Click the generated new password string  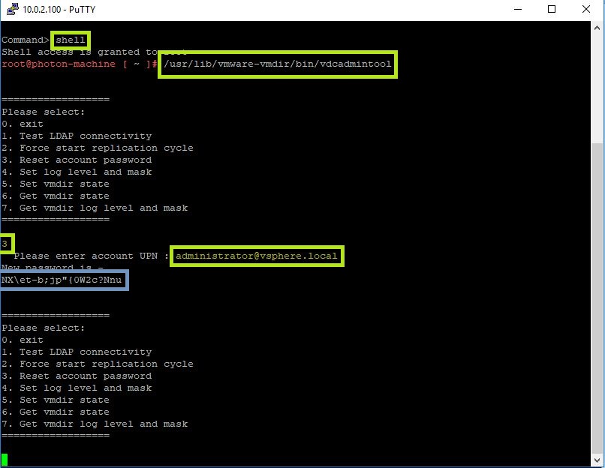pos(62,280)
